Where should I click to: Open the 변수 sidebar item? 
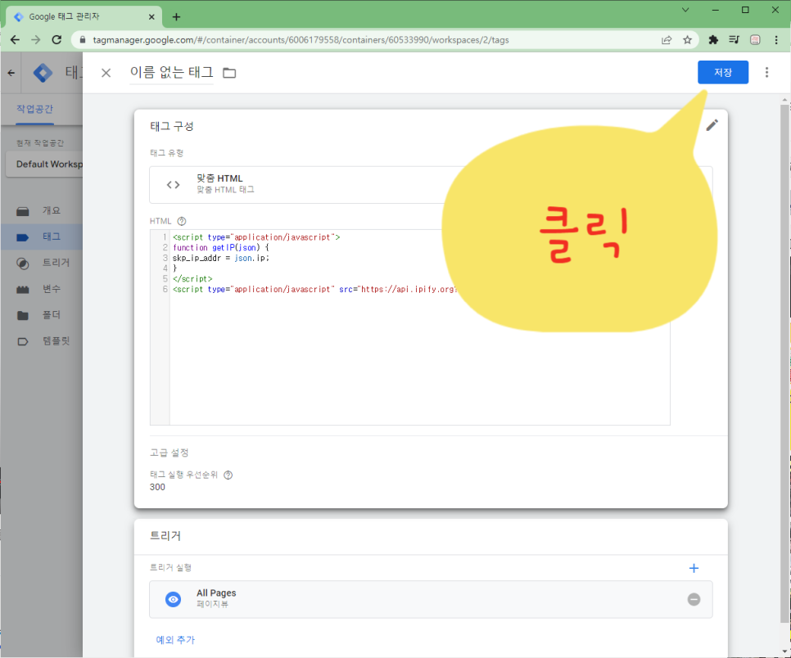pyautogui.click(x=42, y=289)
